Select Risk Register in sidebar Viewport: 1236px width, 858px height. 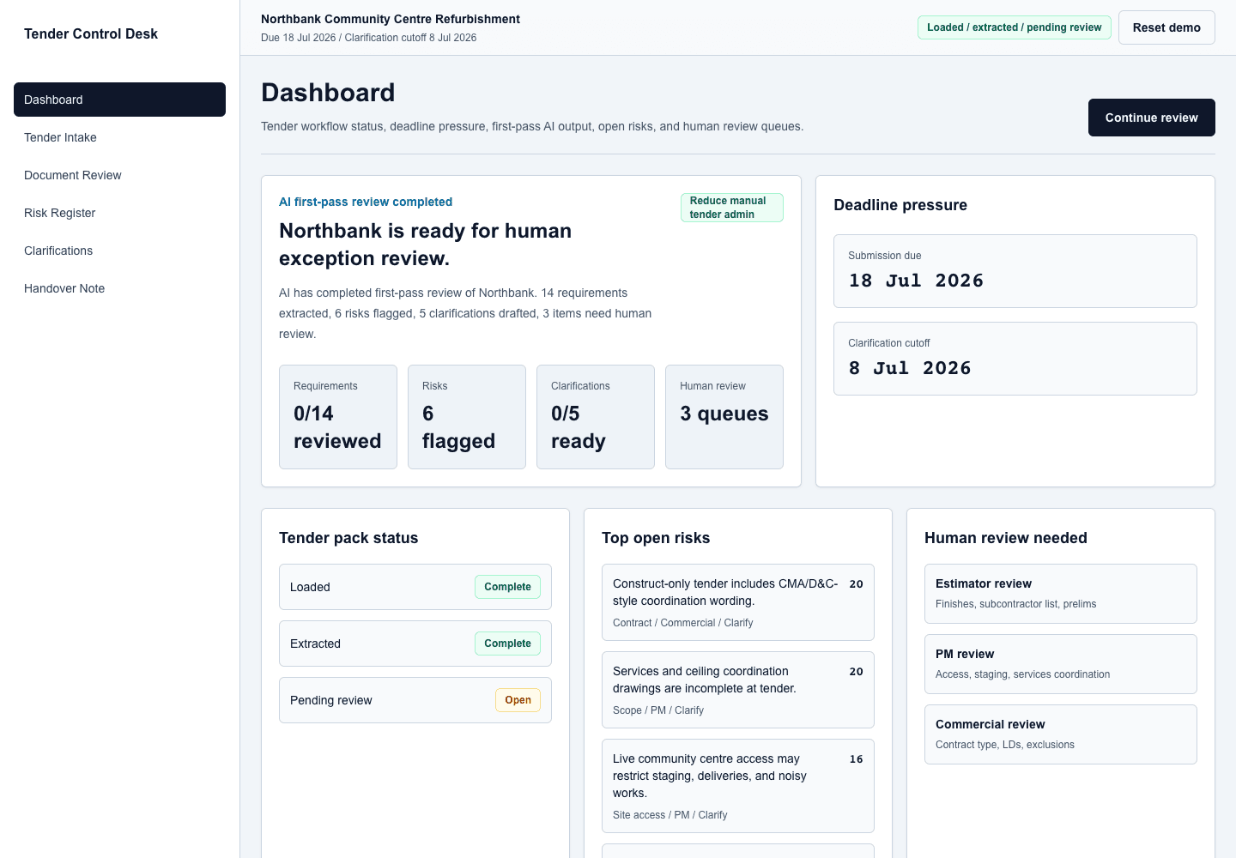tap(119, 213)
